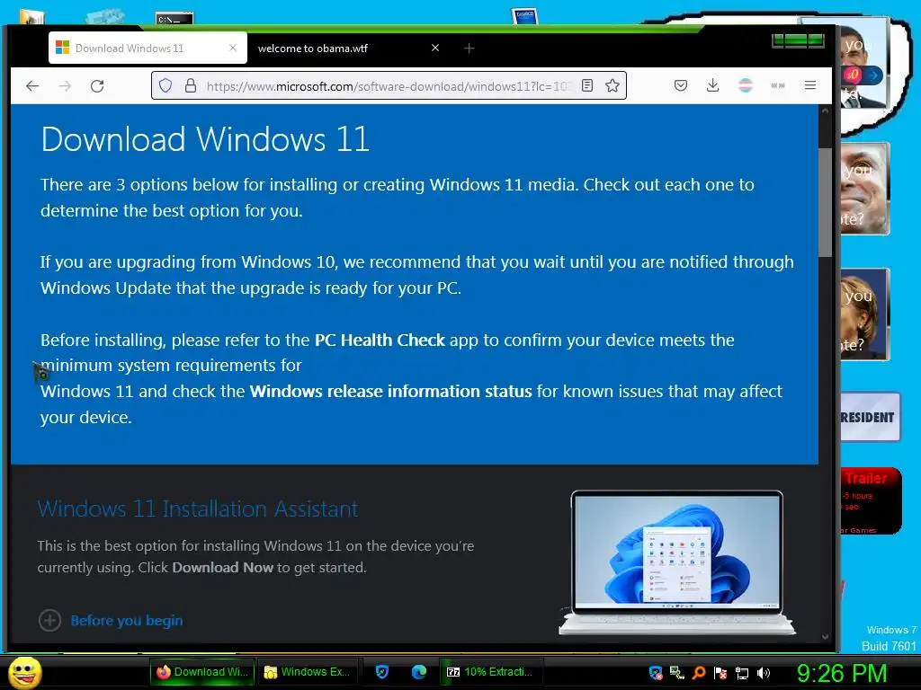Click the tray shield with red X
Viewport: 921px width, 690px height.
tap(656, 673)
